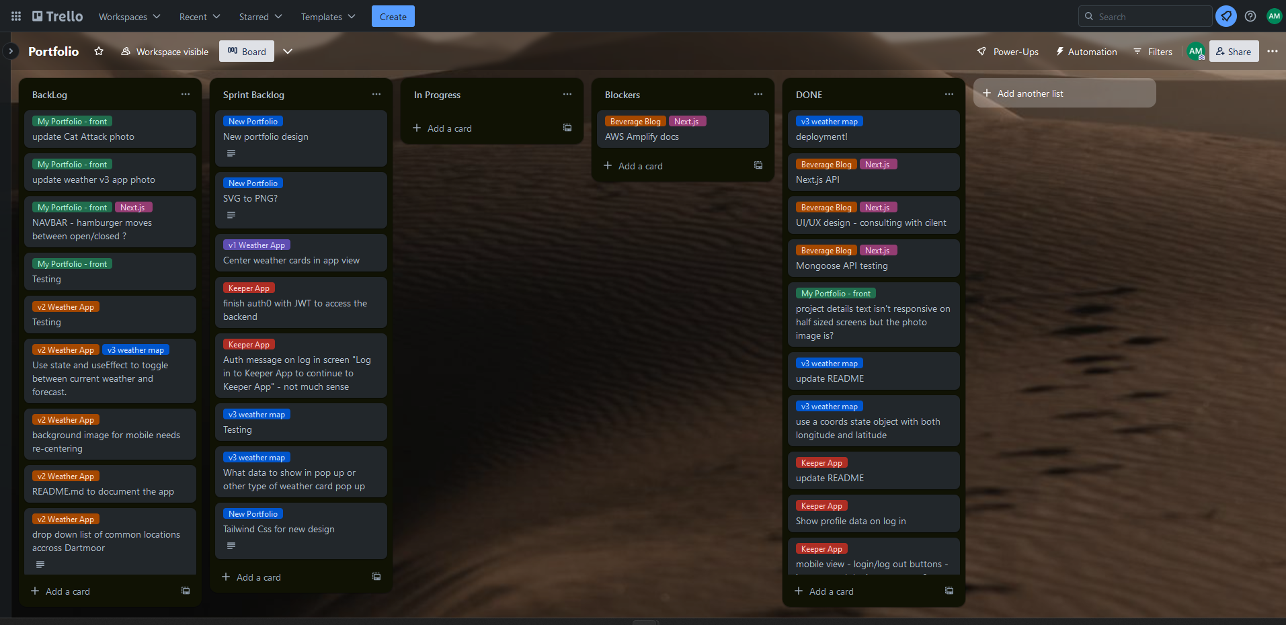1286x625 pixels.
Task: Click the Share button
Action: (1234, 51)
